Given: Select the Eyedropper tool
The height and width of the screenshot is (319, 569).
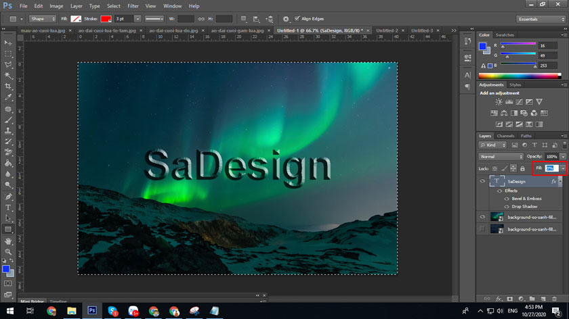Looking at the screenshot, I should point(8,97).
